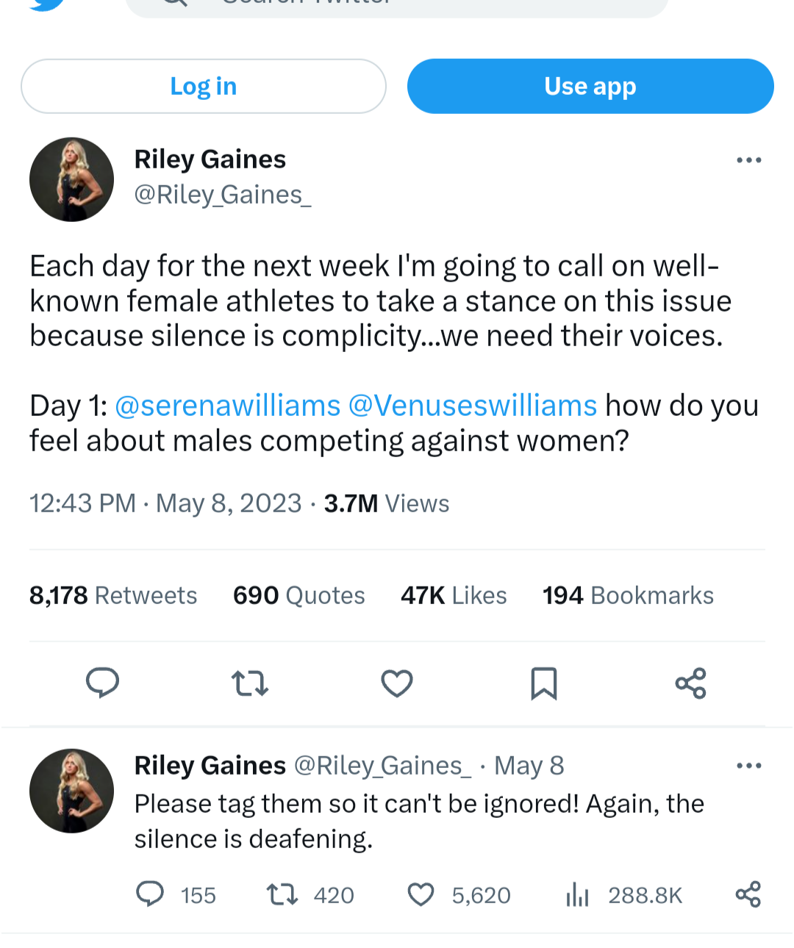Screen dimensions: 794x948
Task: Retweet the reply with 420 retweets
Action: tap(282, 894)
